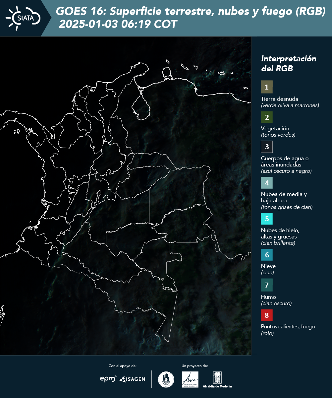Click 'Cuerpos de agua o áreas inundadas'
The image size is (332, 398).
pos(285,162)
